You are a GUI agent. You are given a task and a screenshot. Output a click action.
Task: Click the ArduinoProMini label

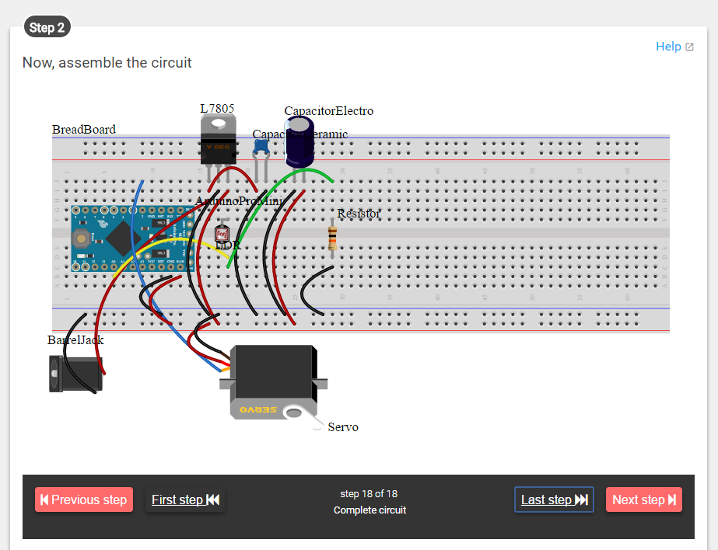click(239, 200)
